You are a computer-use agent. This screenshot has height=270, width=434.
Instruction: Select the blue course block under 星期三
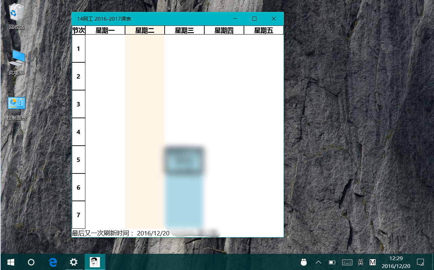point(184,200)
